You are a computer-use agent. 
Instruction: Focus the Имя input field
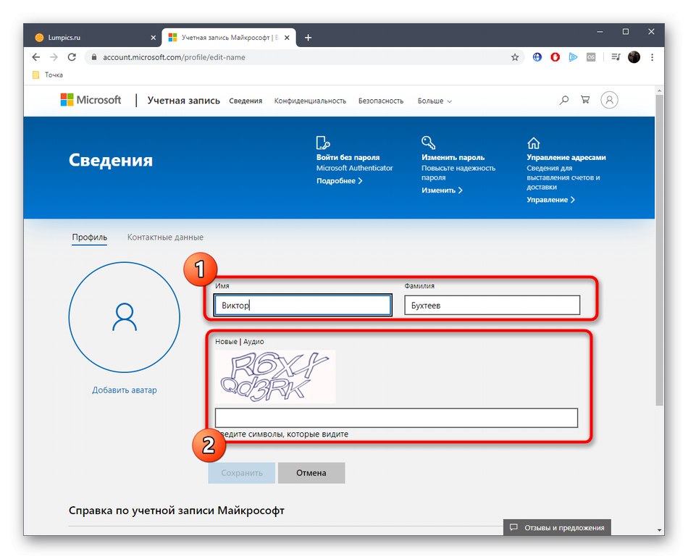point(303,305)
